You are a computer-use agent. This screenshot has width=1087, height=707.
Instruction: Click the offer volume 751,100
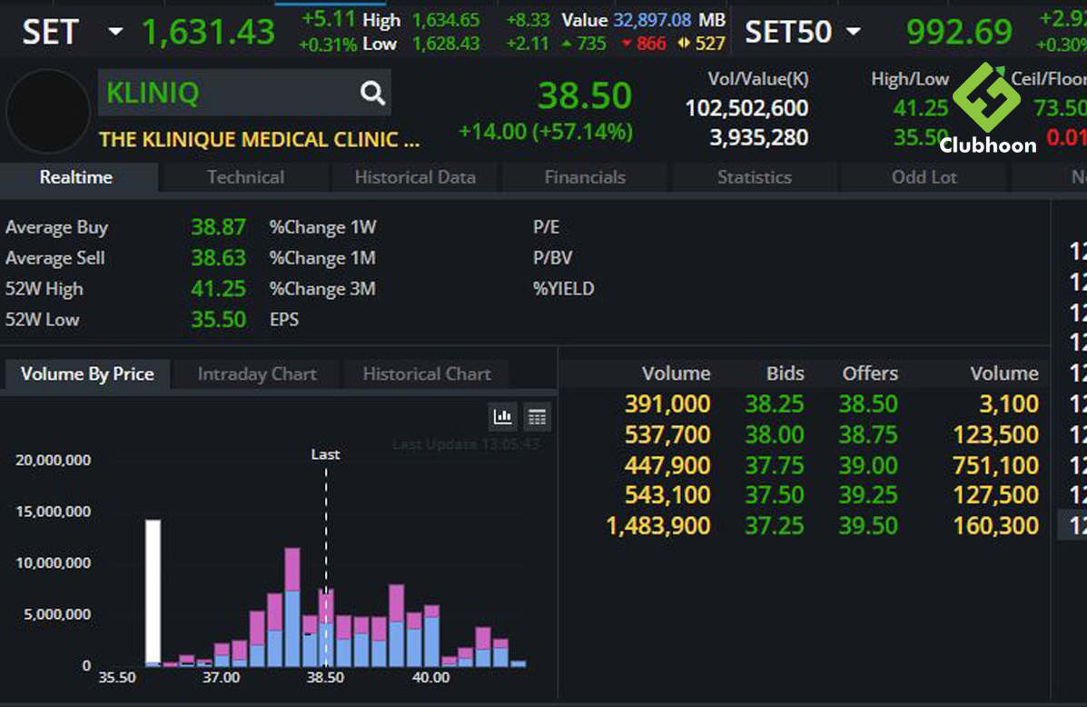pyautogui.click(x=995, y=465)
